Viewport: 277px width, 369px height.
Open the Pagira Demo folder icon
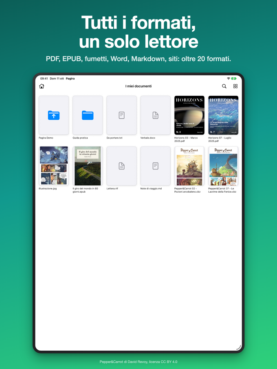coord(54,115)
